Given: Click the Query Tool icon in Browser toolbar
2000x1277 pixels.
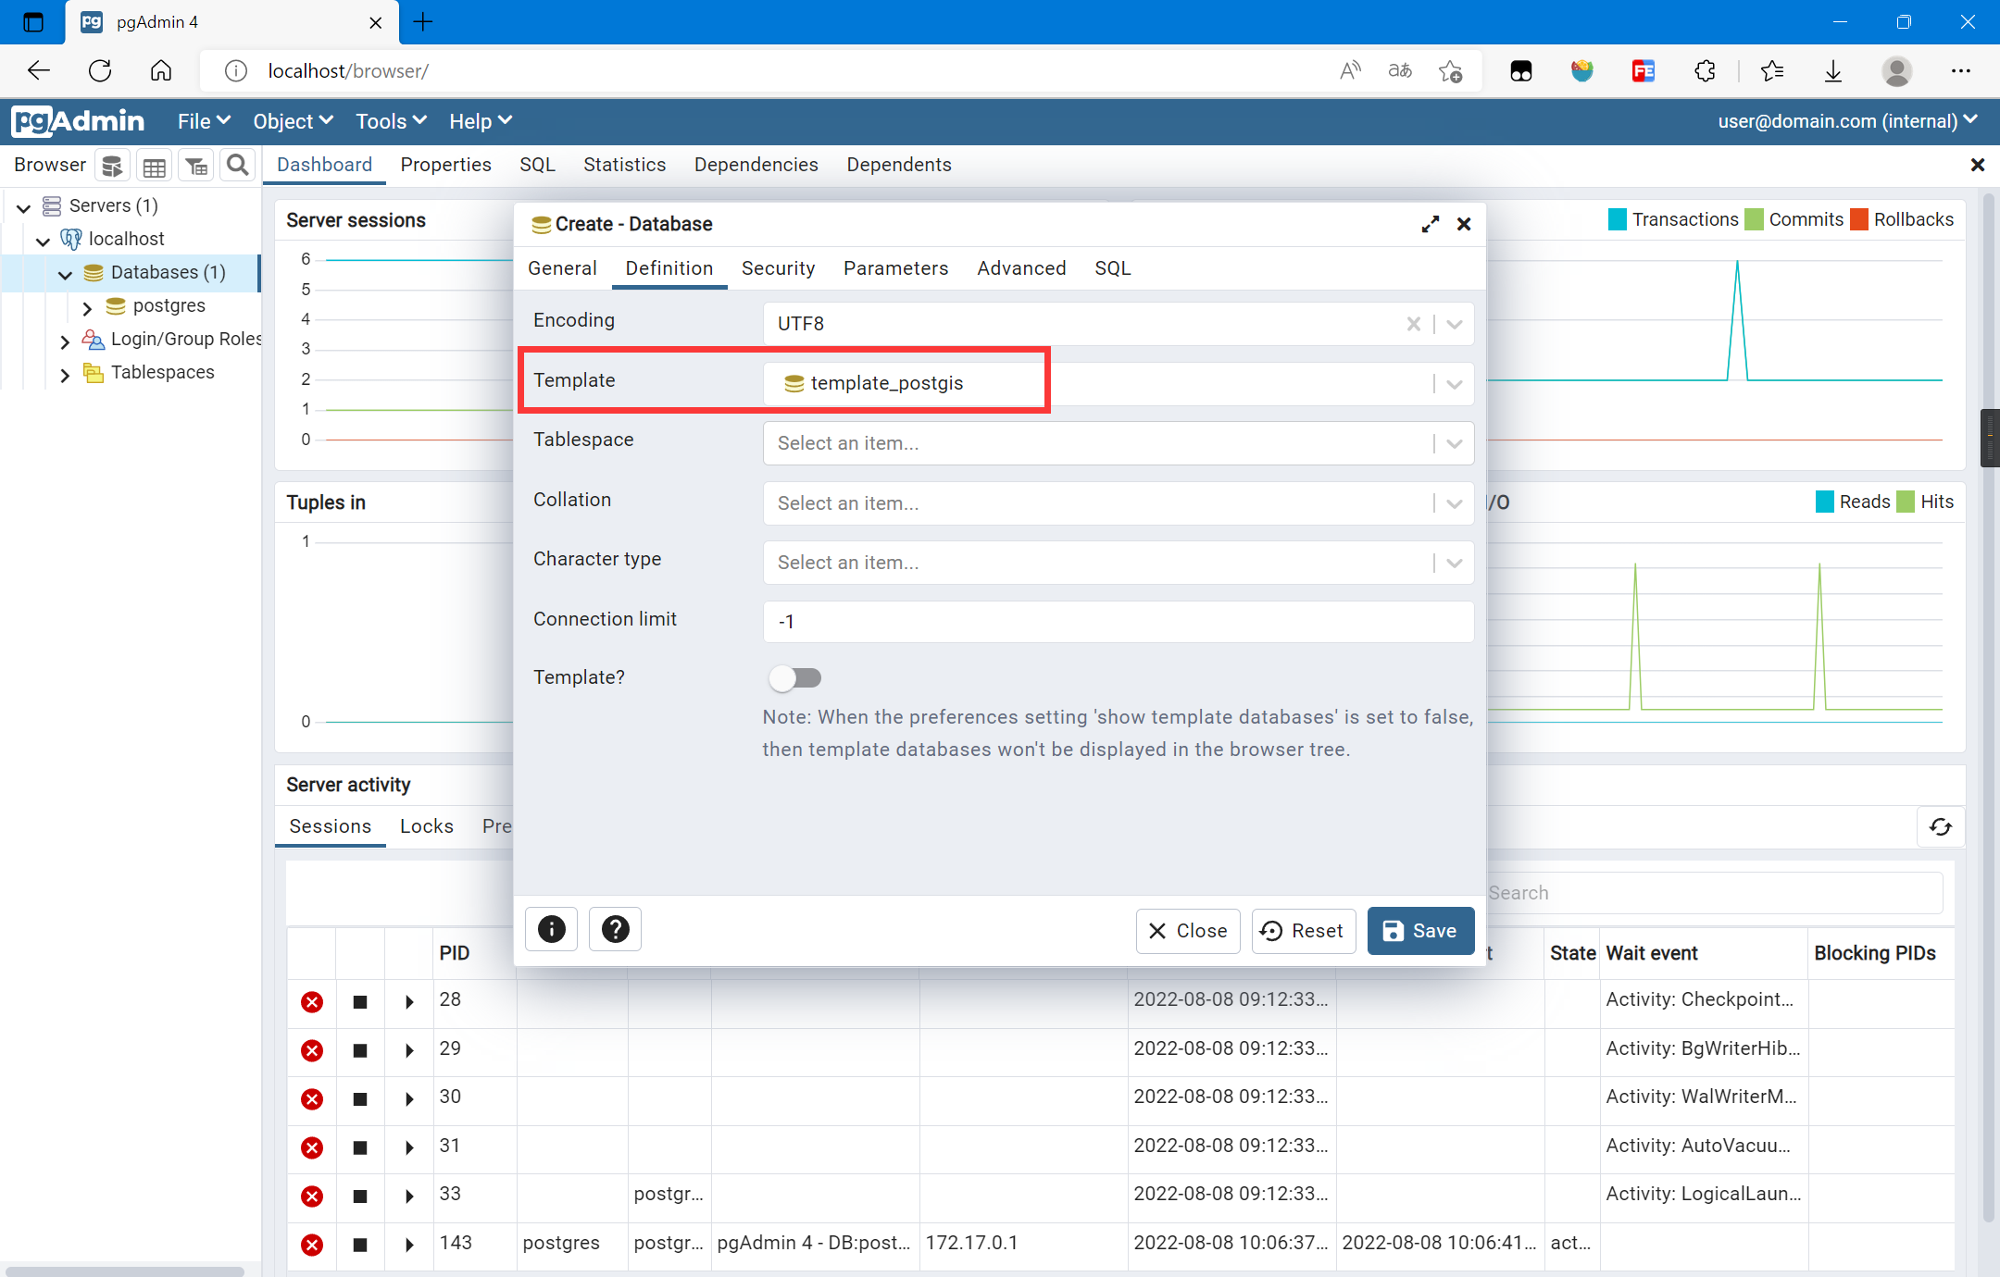Looking at the screenshot, I should 112,166.
